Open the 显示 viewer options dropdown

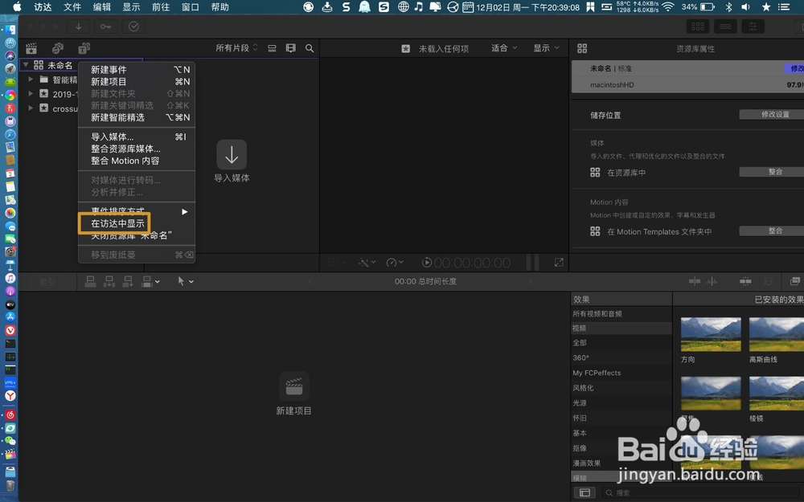coord(545,47)
